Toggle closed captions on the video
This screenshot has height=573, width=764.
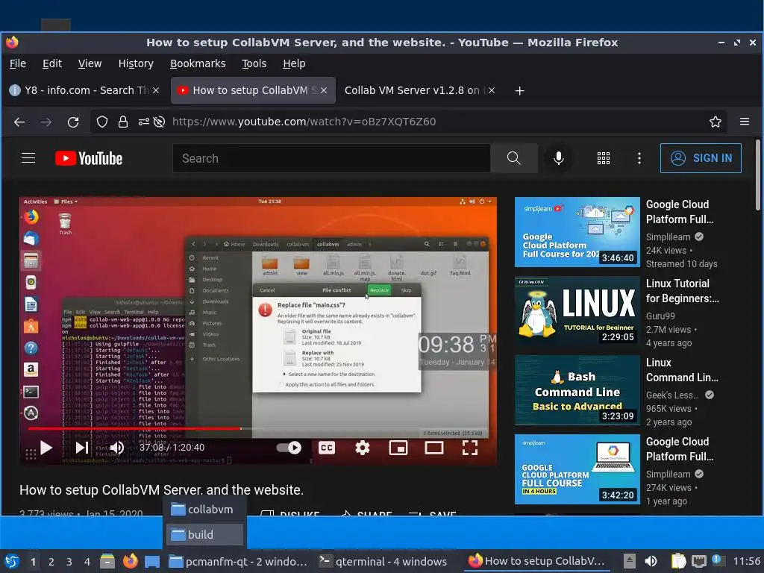point(327,448)
